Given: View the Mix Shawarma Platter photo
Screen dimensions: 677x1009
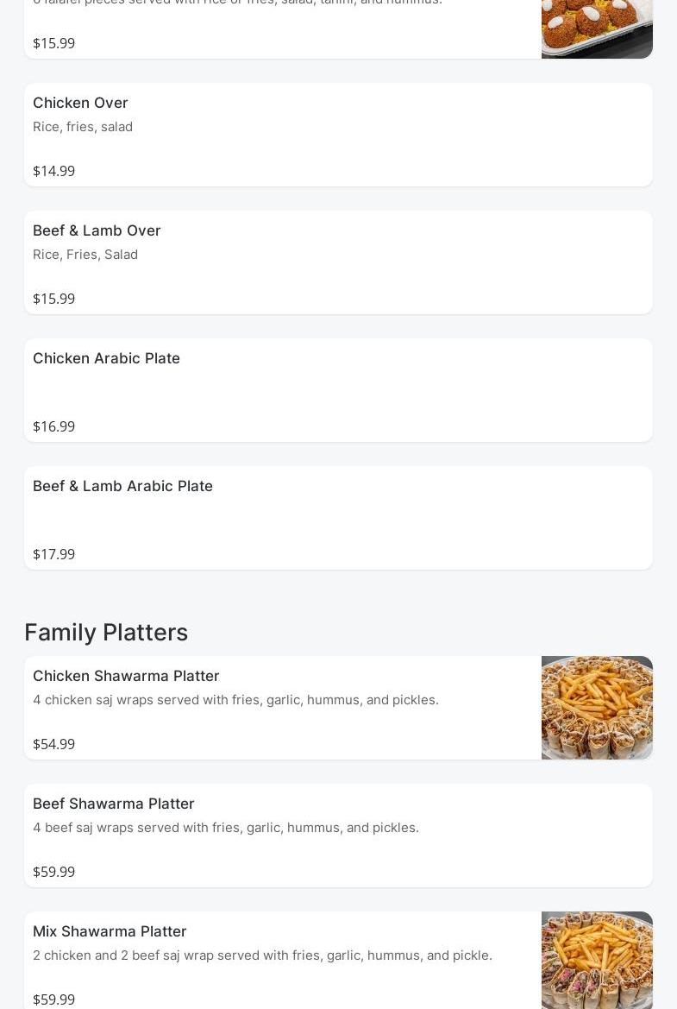Looking at the screenshot, I should [597, 960].
